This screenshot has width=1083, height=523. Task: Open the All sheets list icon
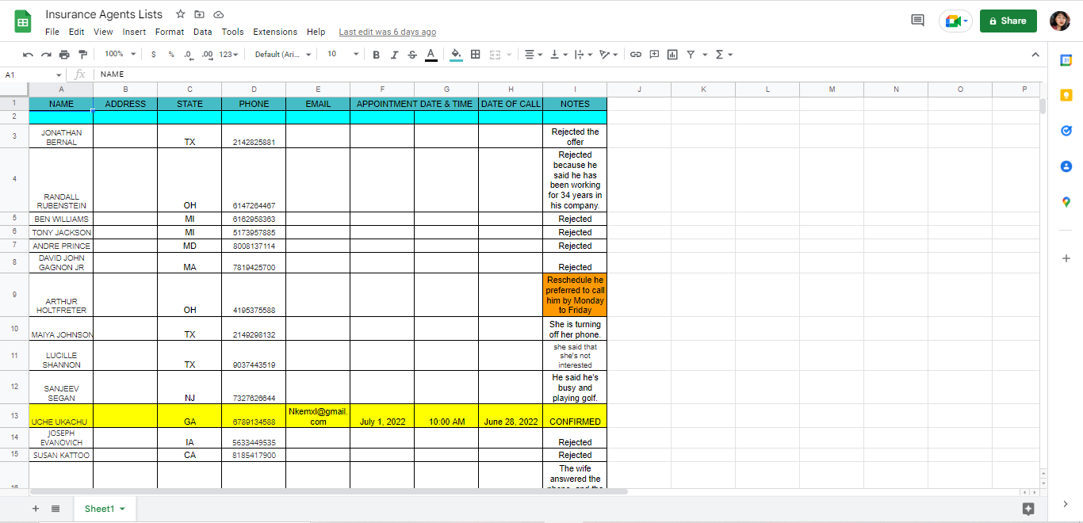(55, 509)
